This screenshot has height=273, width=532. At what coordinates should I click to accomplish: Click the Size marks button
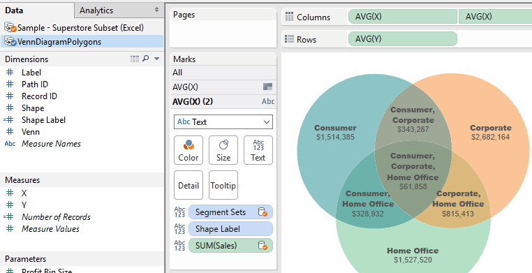click(223, 150)
